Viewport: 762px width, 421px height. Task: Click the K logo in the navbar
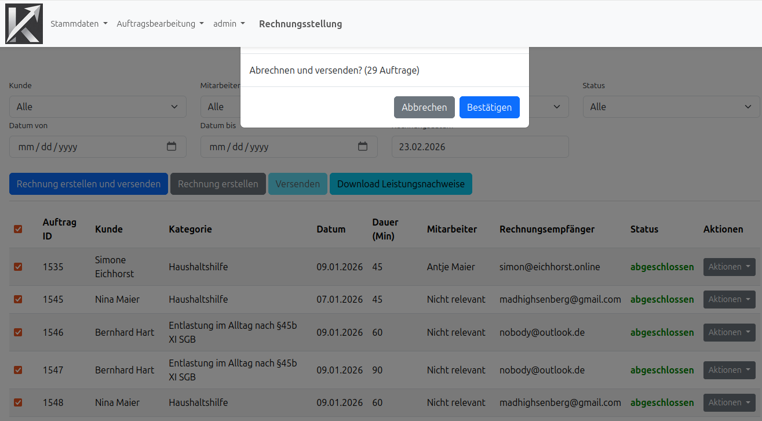point(24,24)
